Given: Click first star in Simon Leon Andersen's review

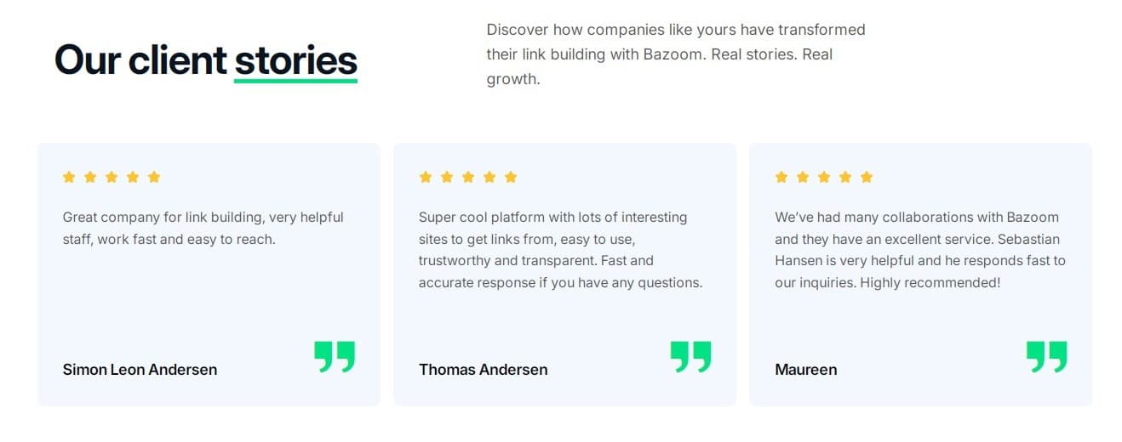Looking at the screenshot, I should 69,177.
